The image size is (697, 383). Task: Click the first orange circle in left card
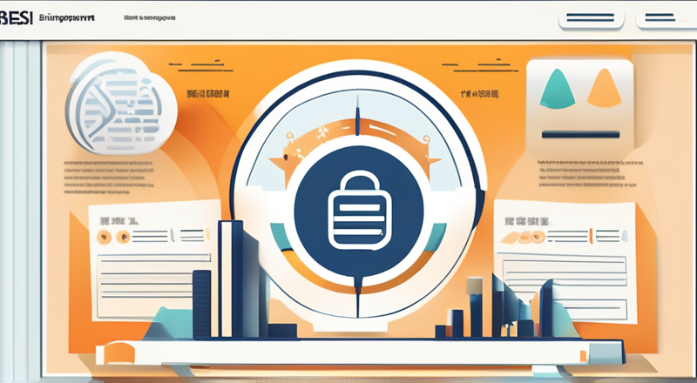pyautogui.click(x=104, y=236)
